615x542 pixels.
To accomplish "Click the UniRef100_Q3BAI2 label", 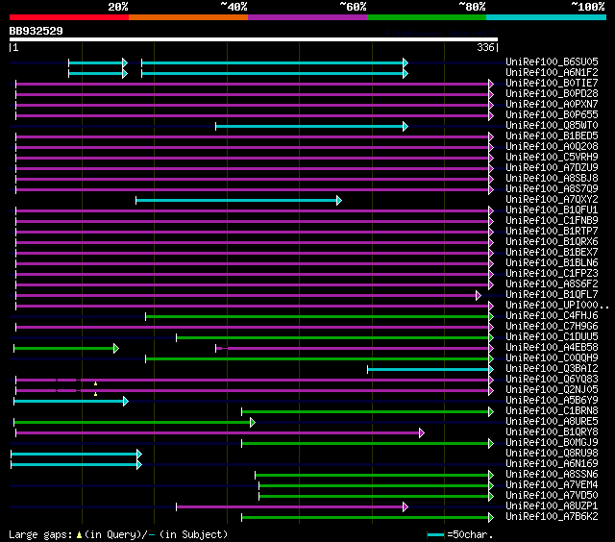I will point(552,368).
